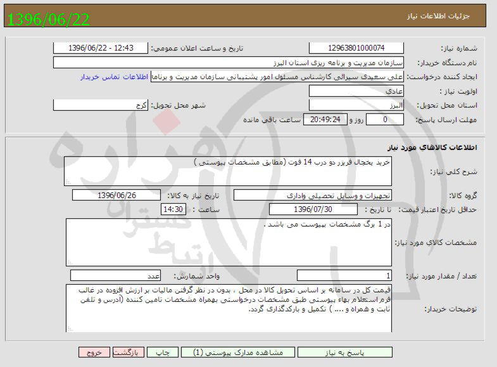
Task: Click the توضیحات خریدار label
Action: point(451,309)
